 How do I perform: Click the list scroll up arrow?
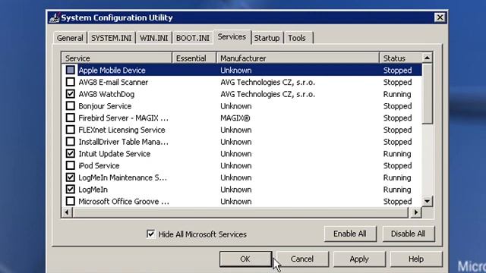click(x=427, y=58)
